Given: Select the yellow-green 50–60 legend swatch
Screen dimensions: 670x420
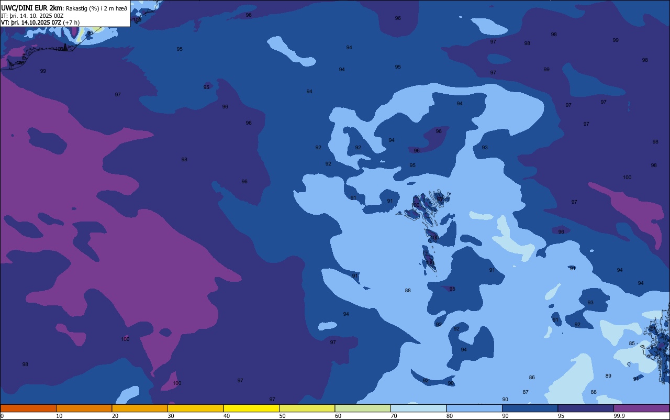Looking at the screenshot, I should coord(307,408).
